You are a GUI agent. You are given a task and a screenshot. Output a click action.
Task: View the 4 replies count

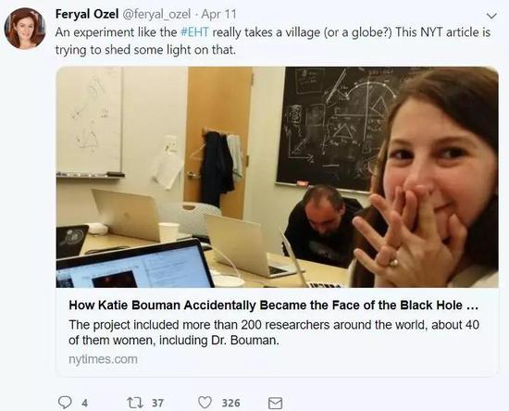pos(85,404)
